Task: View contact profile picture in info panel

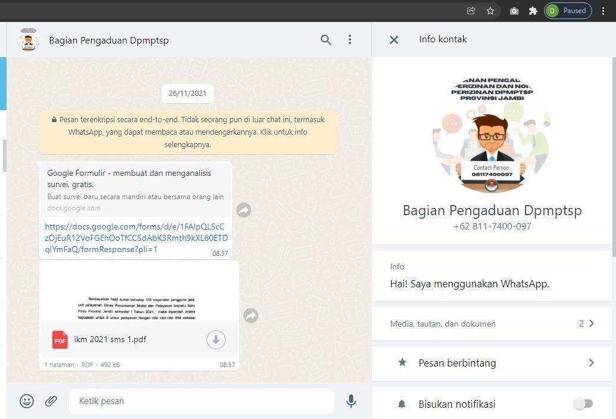Action: click(492, 134)
